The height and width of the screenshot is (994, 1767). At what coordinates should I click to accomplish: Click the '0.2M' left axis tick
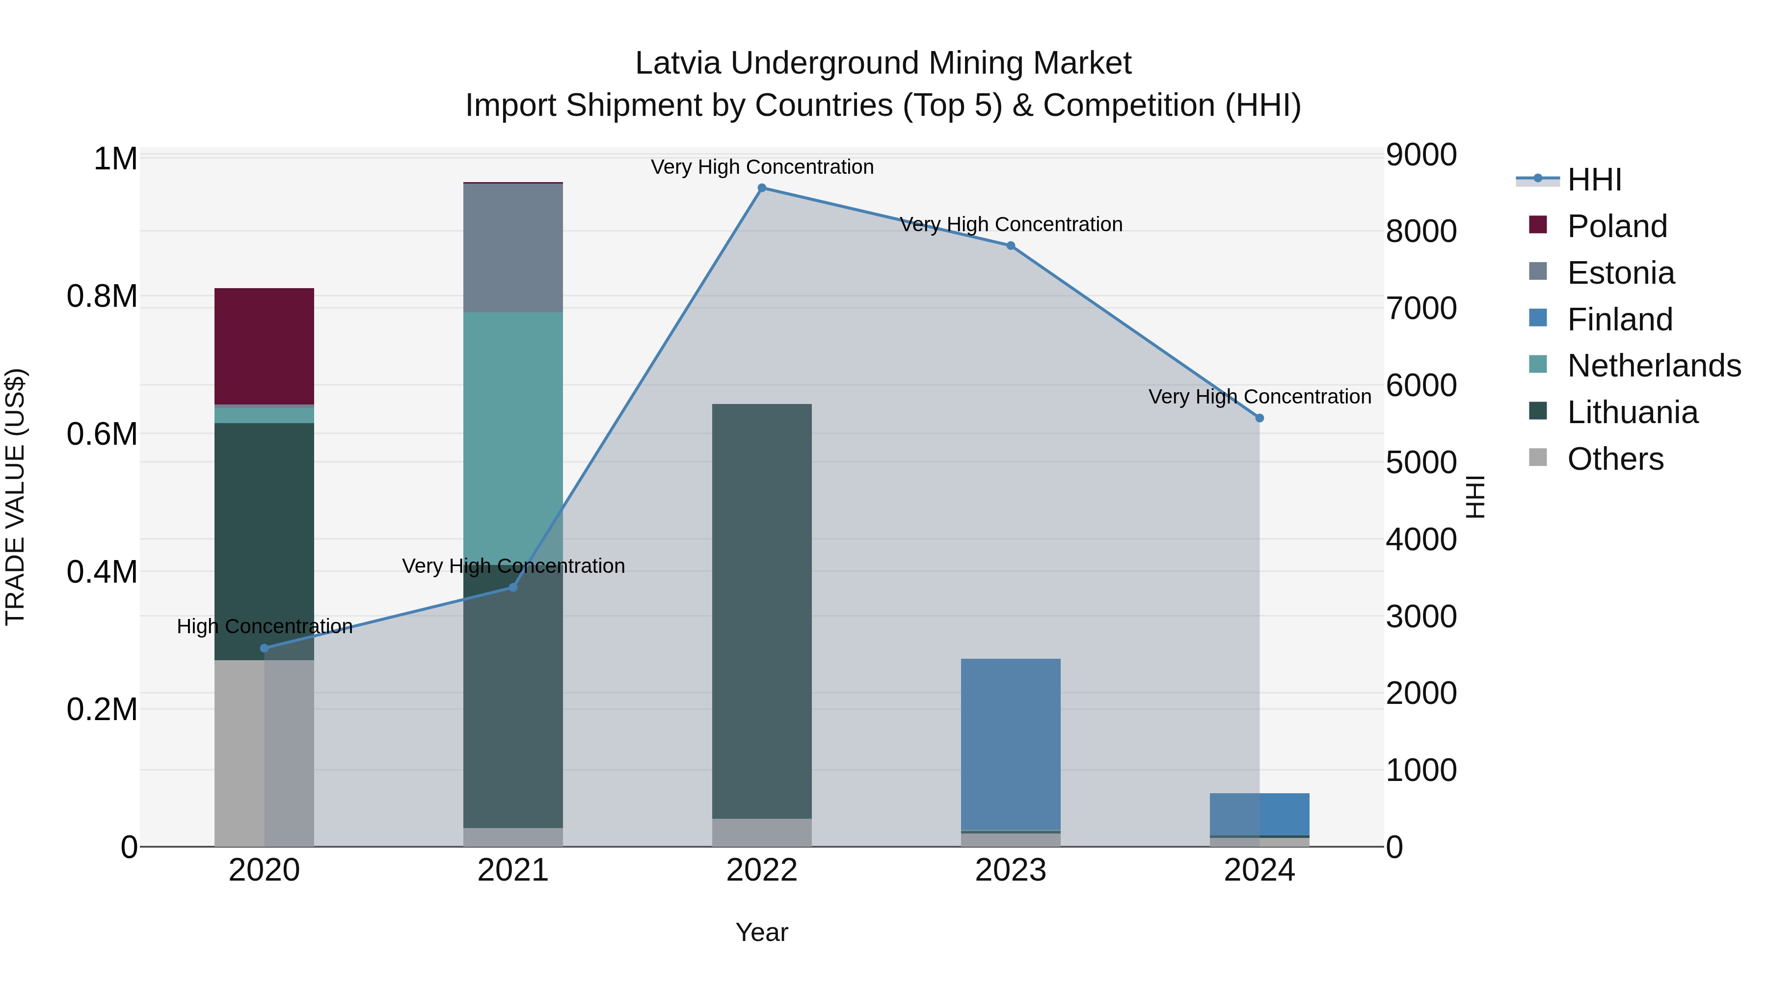102,709
